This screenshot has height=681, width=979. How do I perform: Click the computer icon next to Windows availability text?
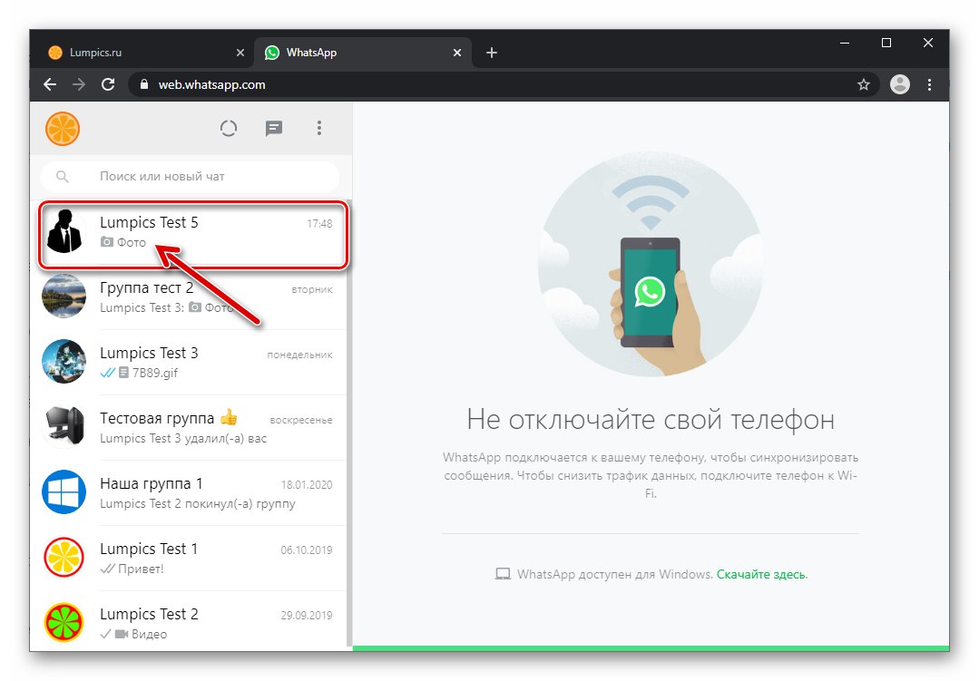(x=502, y=573)
